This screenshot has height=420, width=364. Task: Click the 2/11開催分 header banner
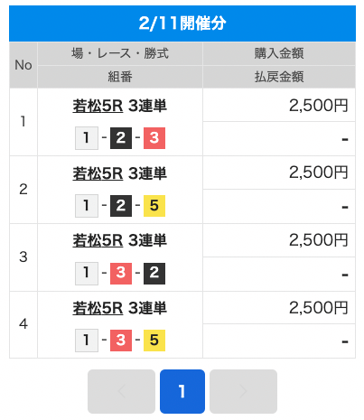pos(182,23)
